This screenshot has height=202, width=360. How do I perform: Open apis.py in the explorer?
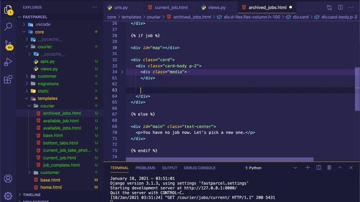pos(47,61)
